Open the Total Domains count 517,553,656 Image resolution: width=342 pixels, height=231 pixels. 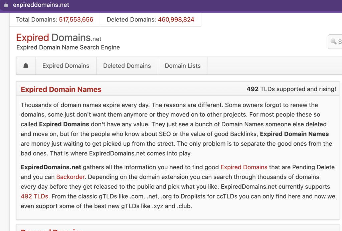coord(76,20)
